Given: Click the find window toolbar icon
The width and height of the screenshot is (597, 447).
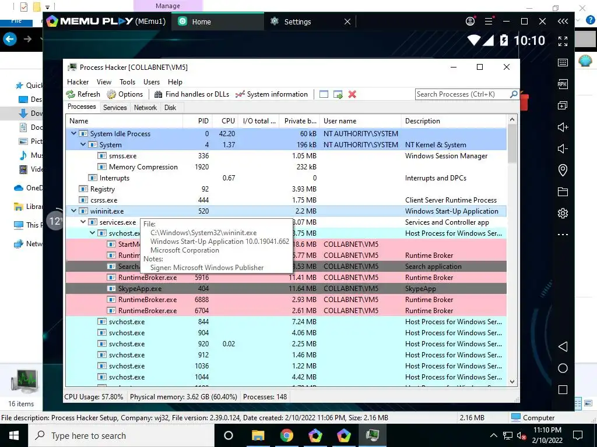Looking at the screenshot, I should pyautogui.click(x=324, y=94).
